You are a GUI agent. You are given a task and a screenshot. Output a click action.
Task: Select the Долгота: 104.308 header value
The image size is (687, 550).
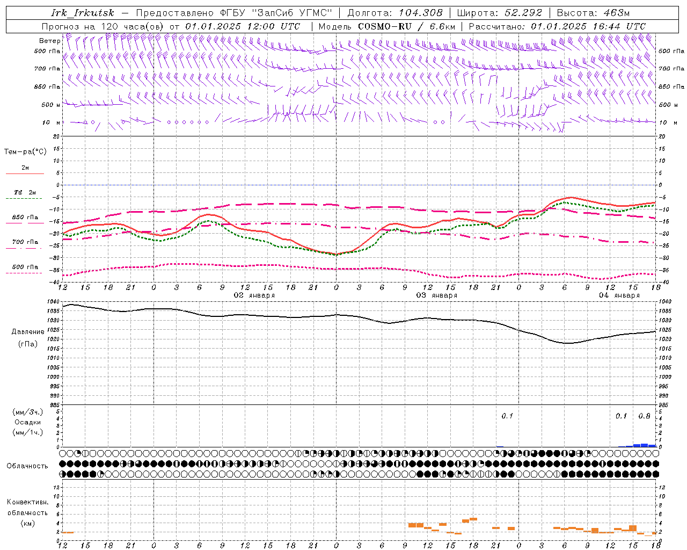point(395,13)
